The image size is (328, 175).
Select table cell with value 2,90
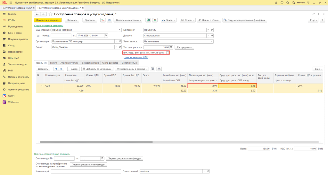point(203,86)
